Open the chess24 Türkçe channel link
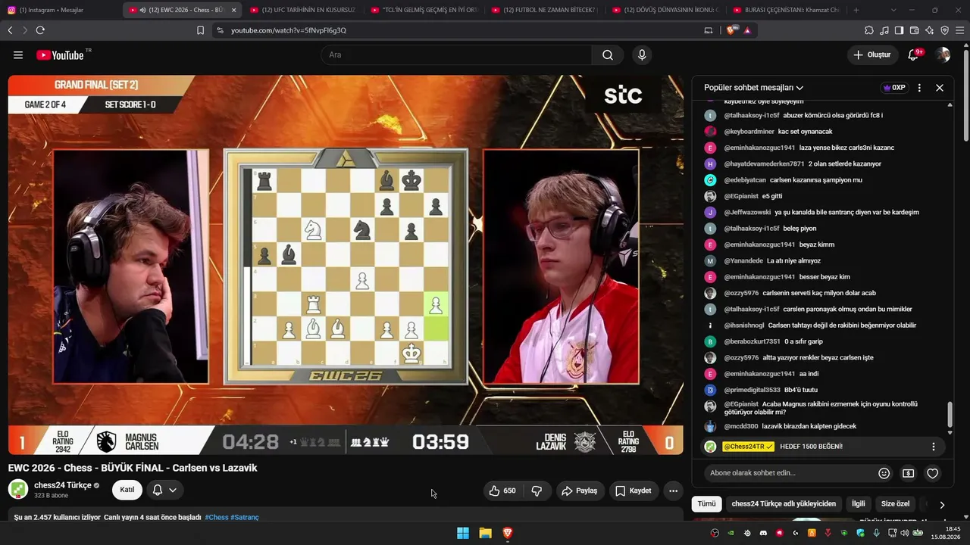 click(63, 485)
